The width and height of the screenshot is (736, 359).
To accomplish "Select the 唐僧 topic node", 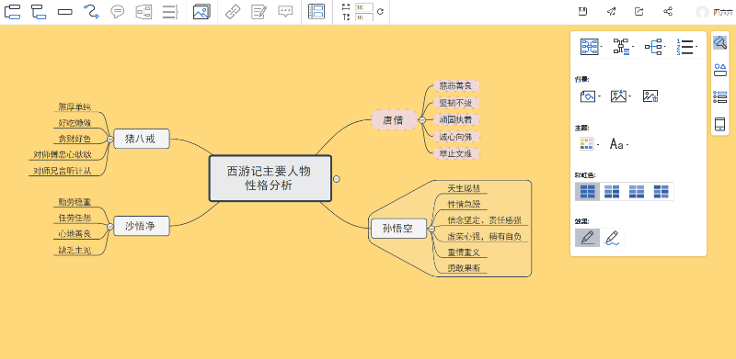I will point(394,120).
